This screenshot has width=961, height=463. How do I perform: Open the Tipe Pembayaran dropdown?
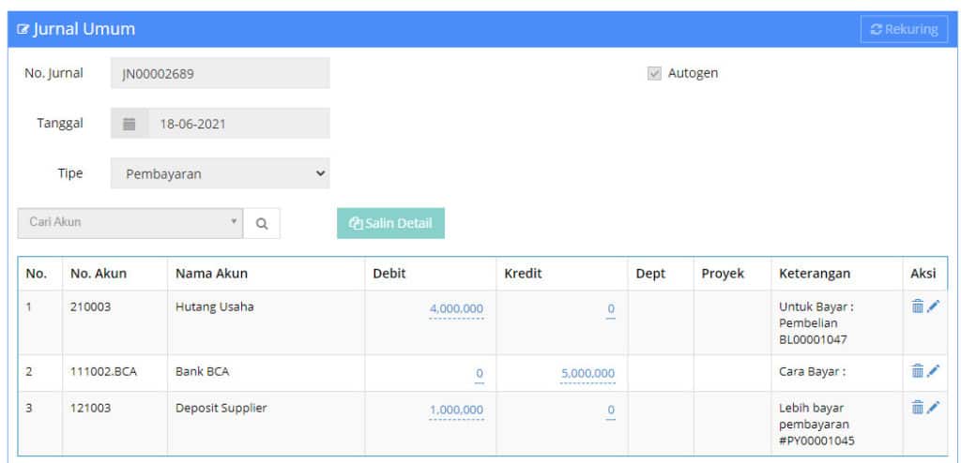[x=220, y=173]
